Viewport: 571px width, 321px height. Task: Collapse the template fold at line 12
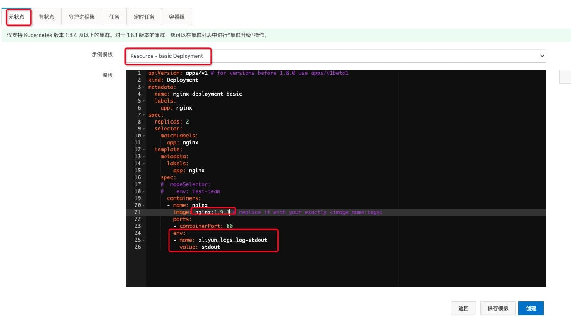[x=144, y=150]
